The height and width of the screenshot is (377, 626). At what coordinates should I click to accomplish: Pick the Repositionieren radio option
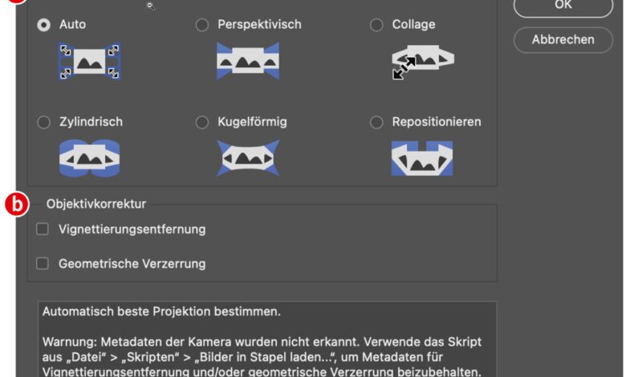click(376, 123)
